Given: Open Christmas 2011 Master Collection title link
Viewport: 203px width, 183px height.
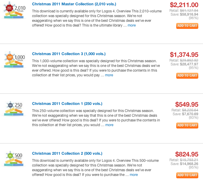Looking at the screenshot, I should coord(74,4).
